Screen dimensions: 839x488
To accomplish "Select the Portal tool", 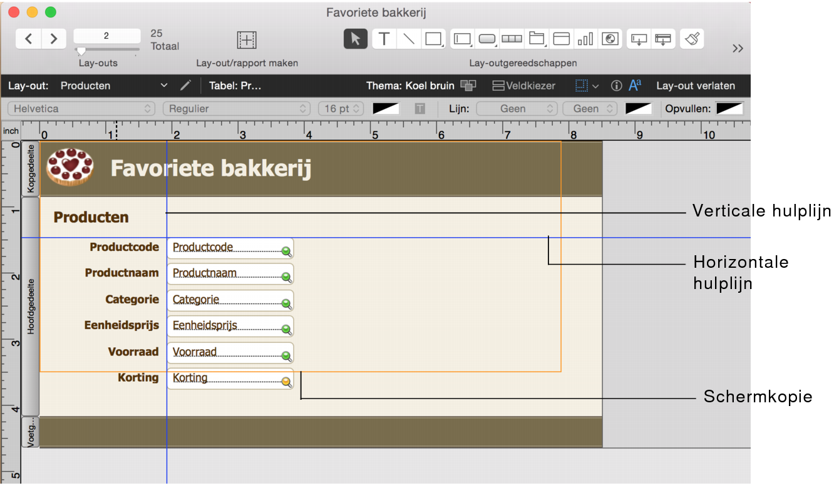I will pos(561,39).
